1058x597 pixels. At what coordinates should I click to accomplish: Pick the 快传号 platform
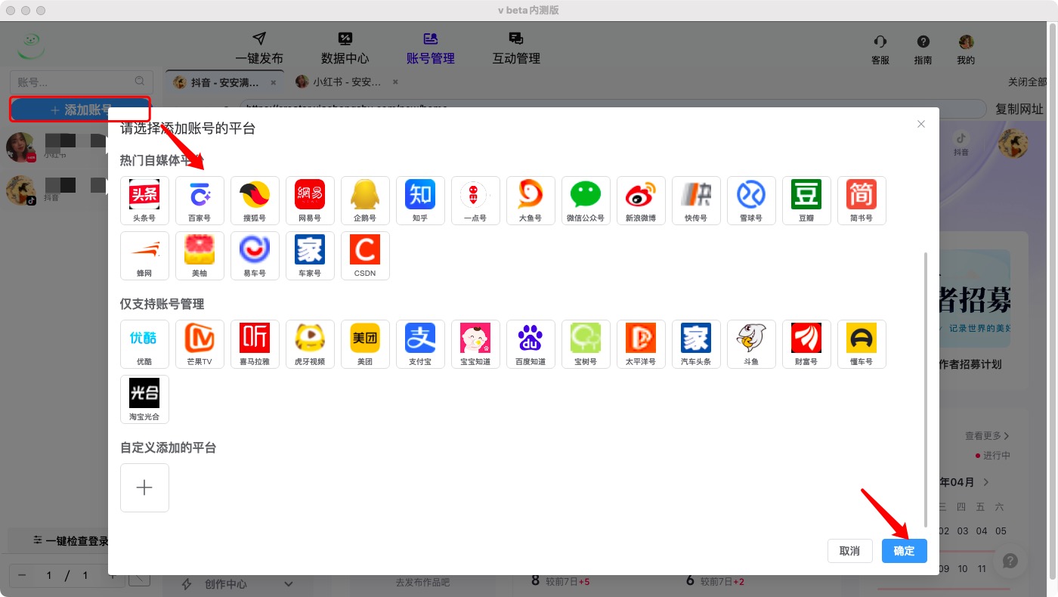point(696,200)
